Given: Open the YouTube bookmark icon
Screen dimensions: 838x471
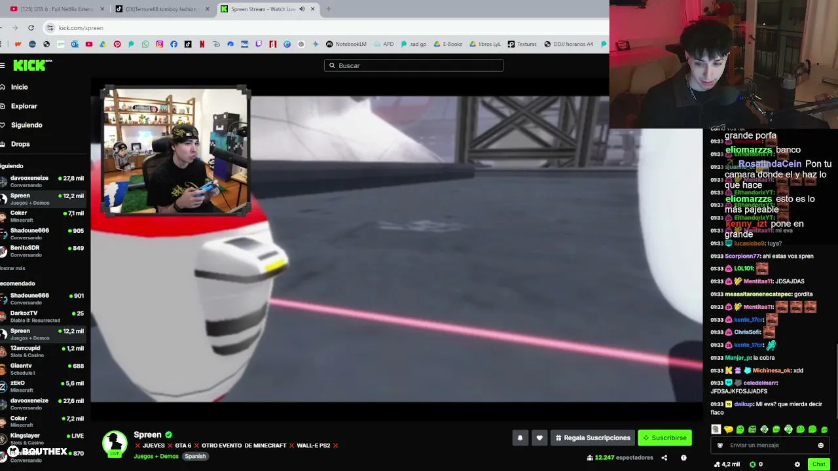Looking at the screenshot, I should point(89,44).
